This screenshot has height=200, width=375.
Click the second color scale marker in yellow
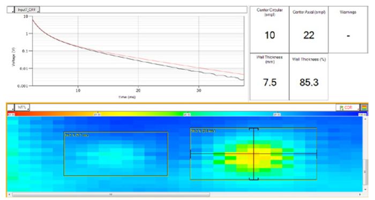click(x=97, y=114)
